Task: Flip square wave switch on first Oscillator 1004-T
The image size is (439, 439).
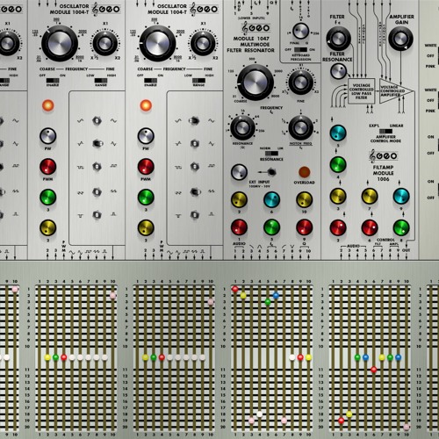Action: (97, 166)
